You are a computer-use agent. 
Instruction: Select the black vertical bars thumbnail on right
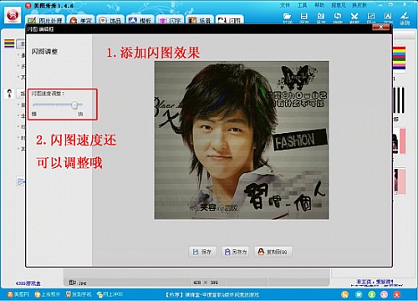click(x=399, y=100)
